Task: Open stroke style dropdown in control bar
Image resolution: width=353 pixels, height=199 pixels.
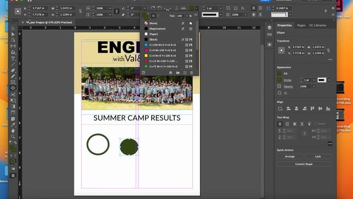Action: click(x=221, y=15)
